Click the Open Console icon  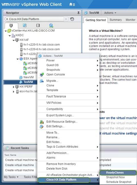pyautogui.click(x=42, y=75)
